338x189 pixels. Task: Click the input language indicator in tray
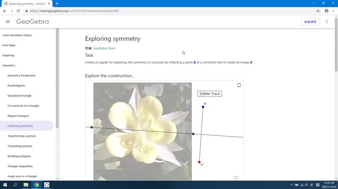pyautogui.click(x=312, y=185)
